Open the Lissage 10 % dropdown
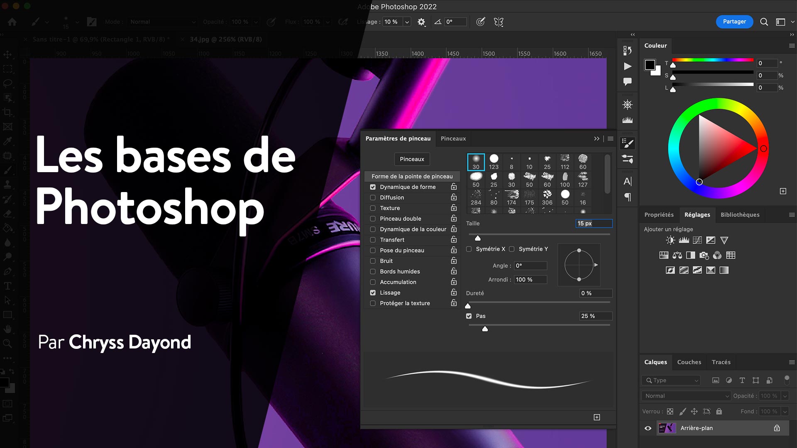The height and width of the screenshot is (448, 797). (407, 22)
